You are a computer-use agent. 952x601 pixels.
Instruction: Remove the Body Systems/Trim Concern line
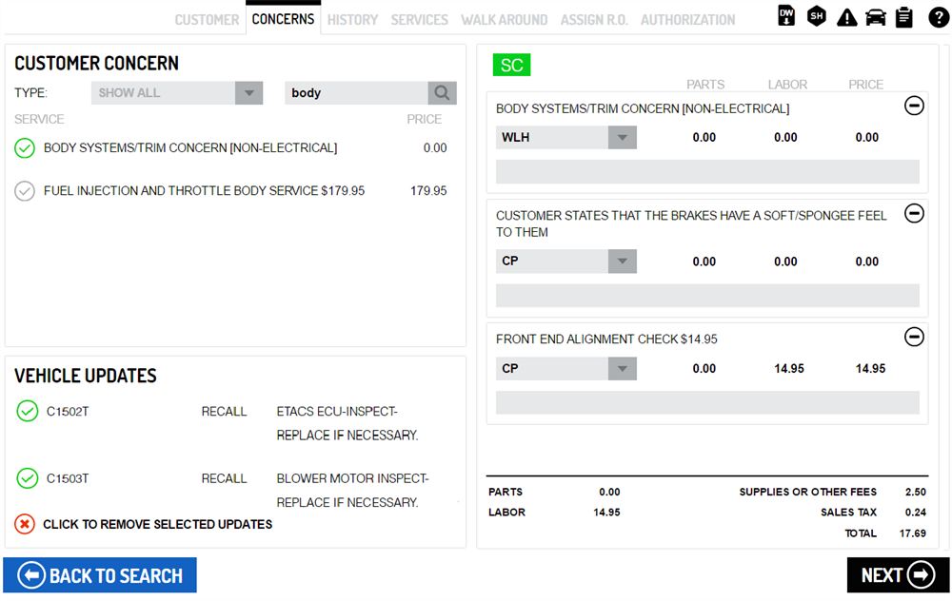pyautogui.click(x=914, y=107)
